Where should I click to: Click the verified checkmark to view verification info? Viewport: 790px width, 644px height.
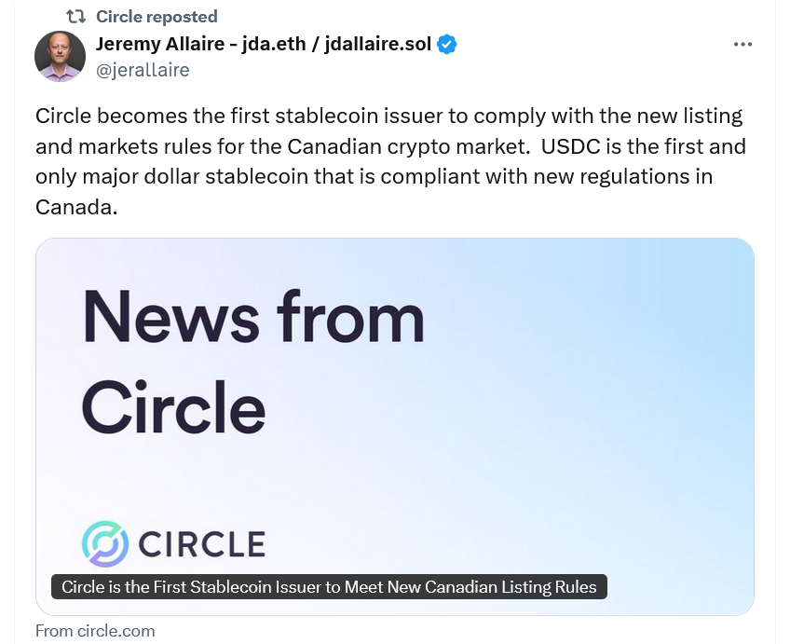[x=445, y=43]
